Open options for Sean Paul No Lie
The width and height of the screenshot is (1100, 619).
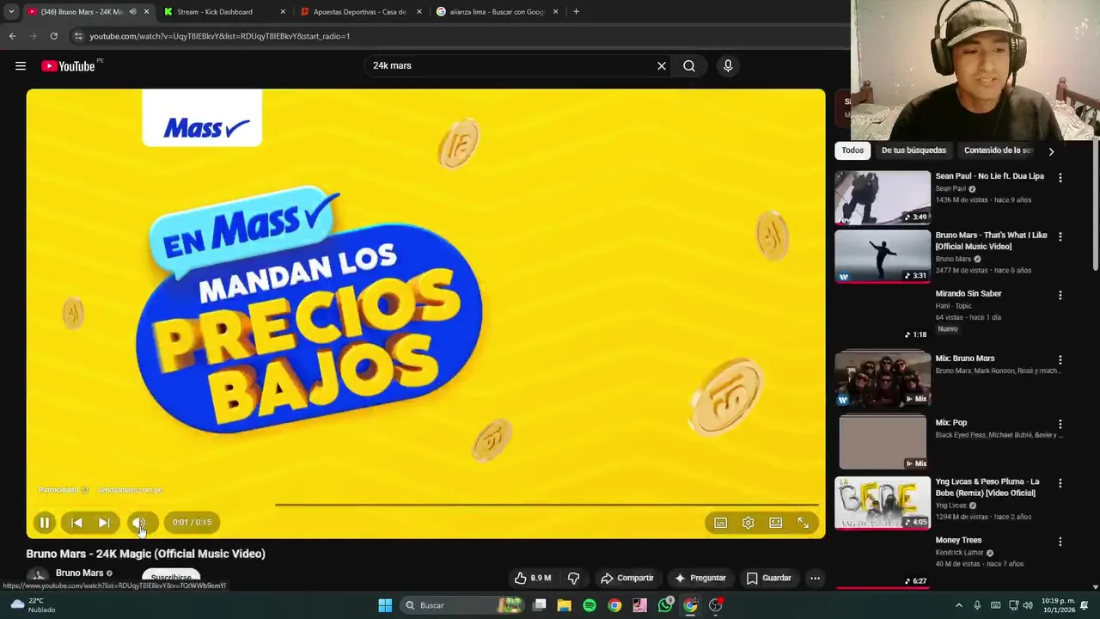tap(1060, 178)
